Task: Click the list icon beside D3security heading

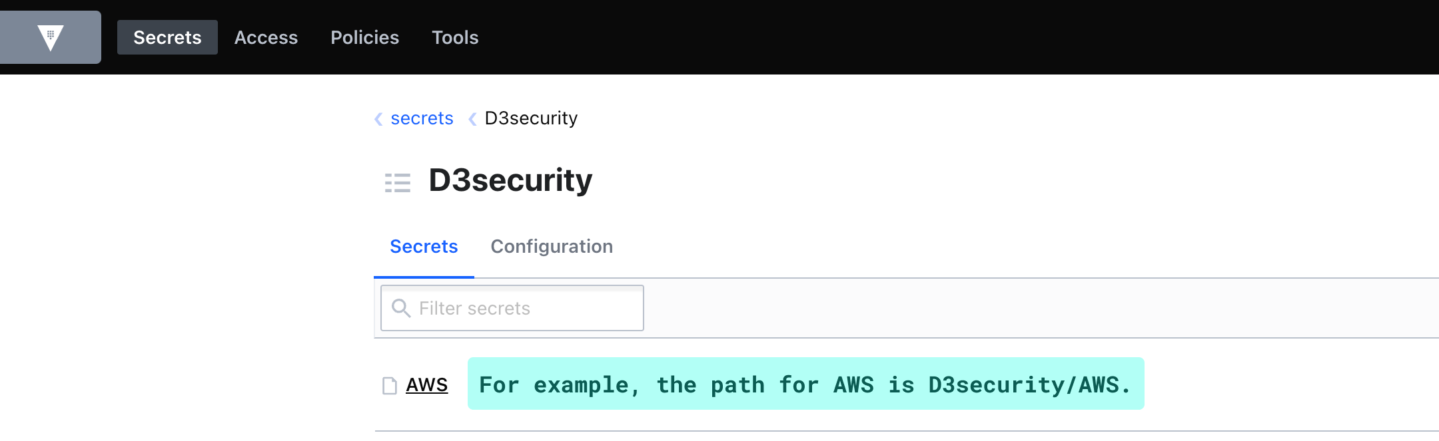Action: click(398, 182)
